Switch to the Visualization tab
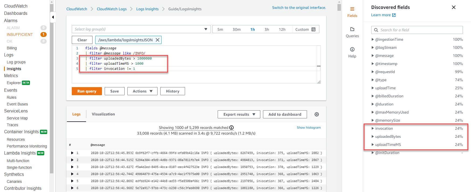Screen dimensions: 471x192 coord(103,114)
